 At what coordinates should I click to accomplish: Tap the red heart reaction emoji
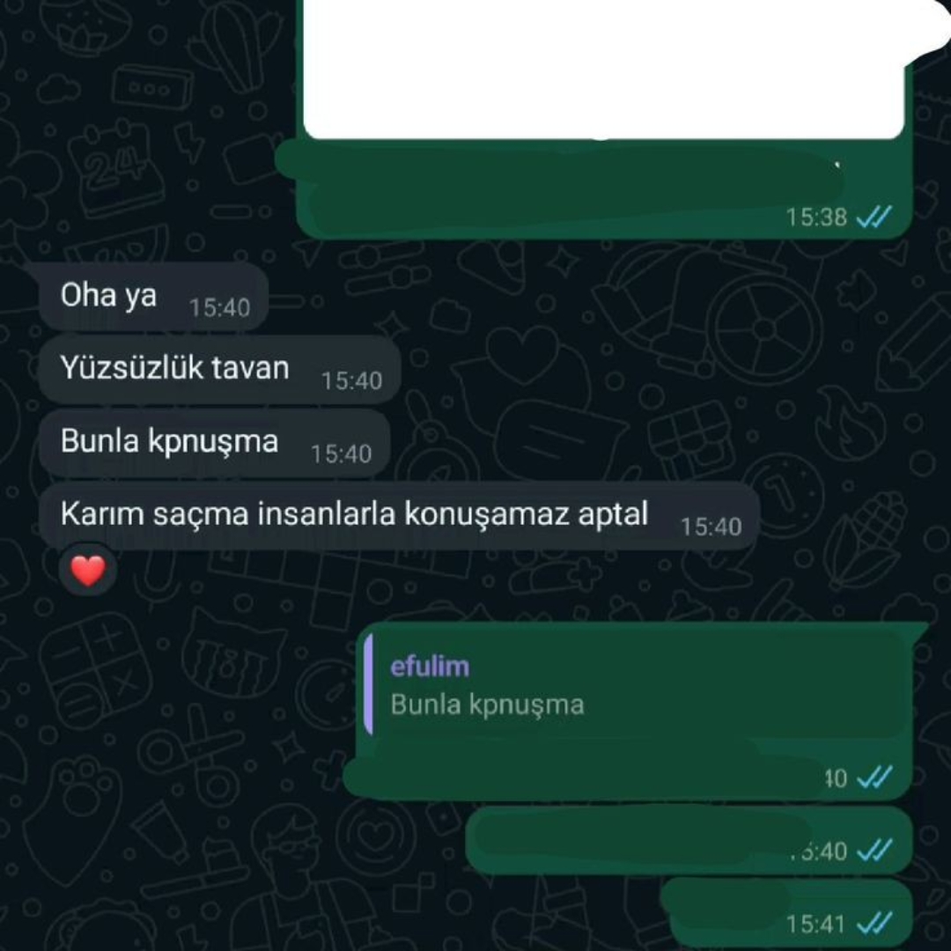[88, 571]
